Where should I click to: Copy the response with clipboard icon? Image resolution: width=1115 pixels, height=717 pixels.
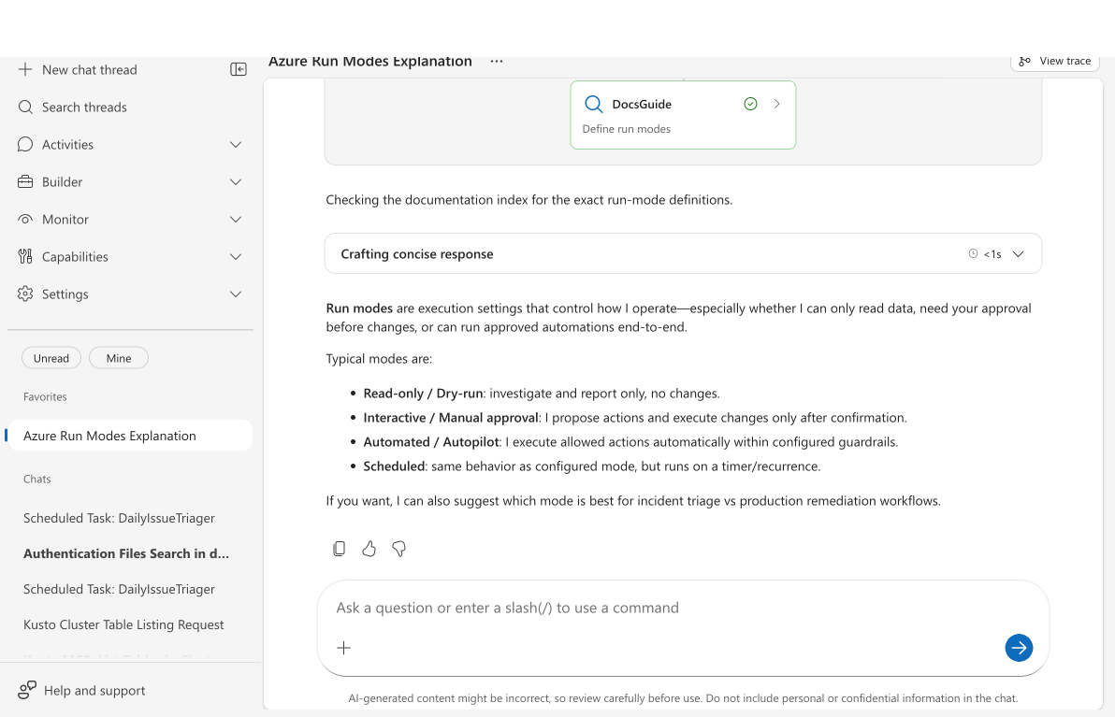(x=340, y=549)
